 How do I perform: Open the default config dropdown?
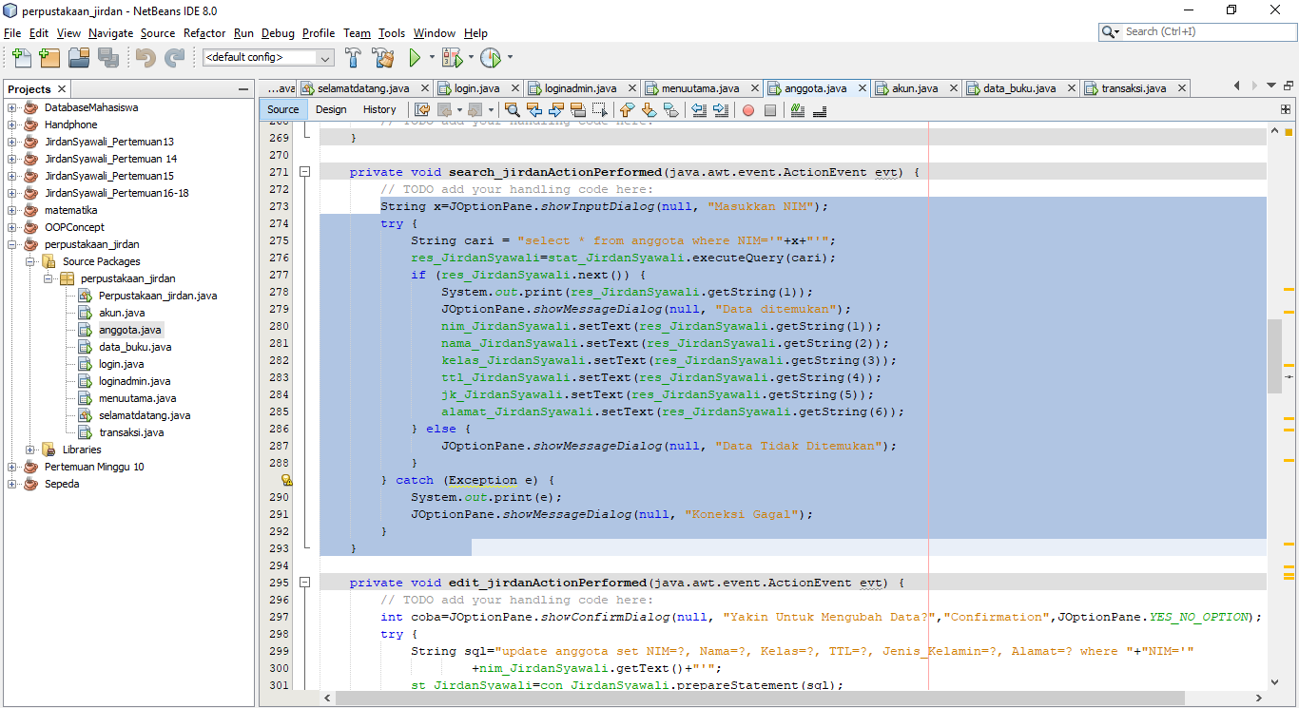323,57
